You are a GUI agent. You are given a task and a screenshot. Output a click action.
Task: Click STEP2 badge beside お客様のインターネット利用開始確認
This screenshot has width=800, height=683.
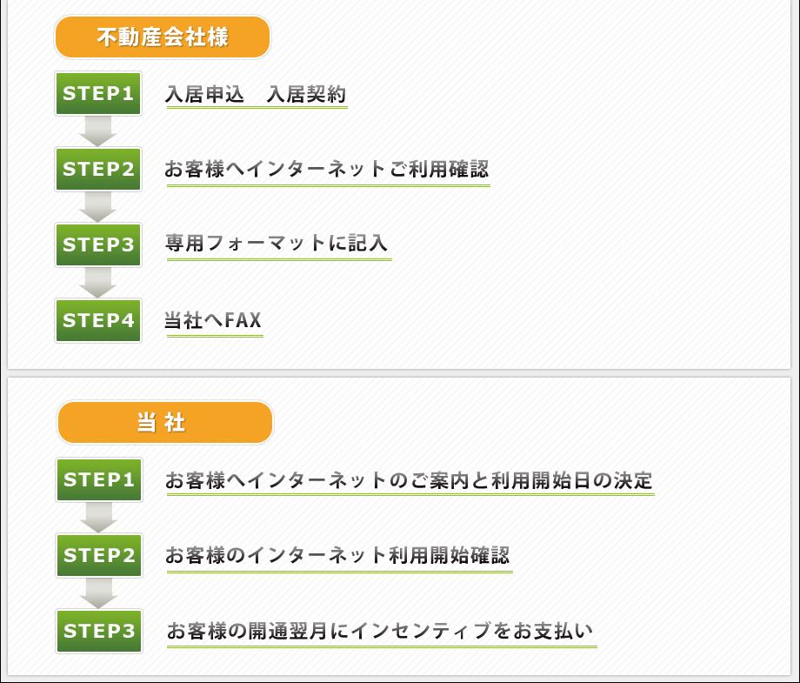pyautogui.click(x=99, y=555)
